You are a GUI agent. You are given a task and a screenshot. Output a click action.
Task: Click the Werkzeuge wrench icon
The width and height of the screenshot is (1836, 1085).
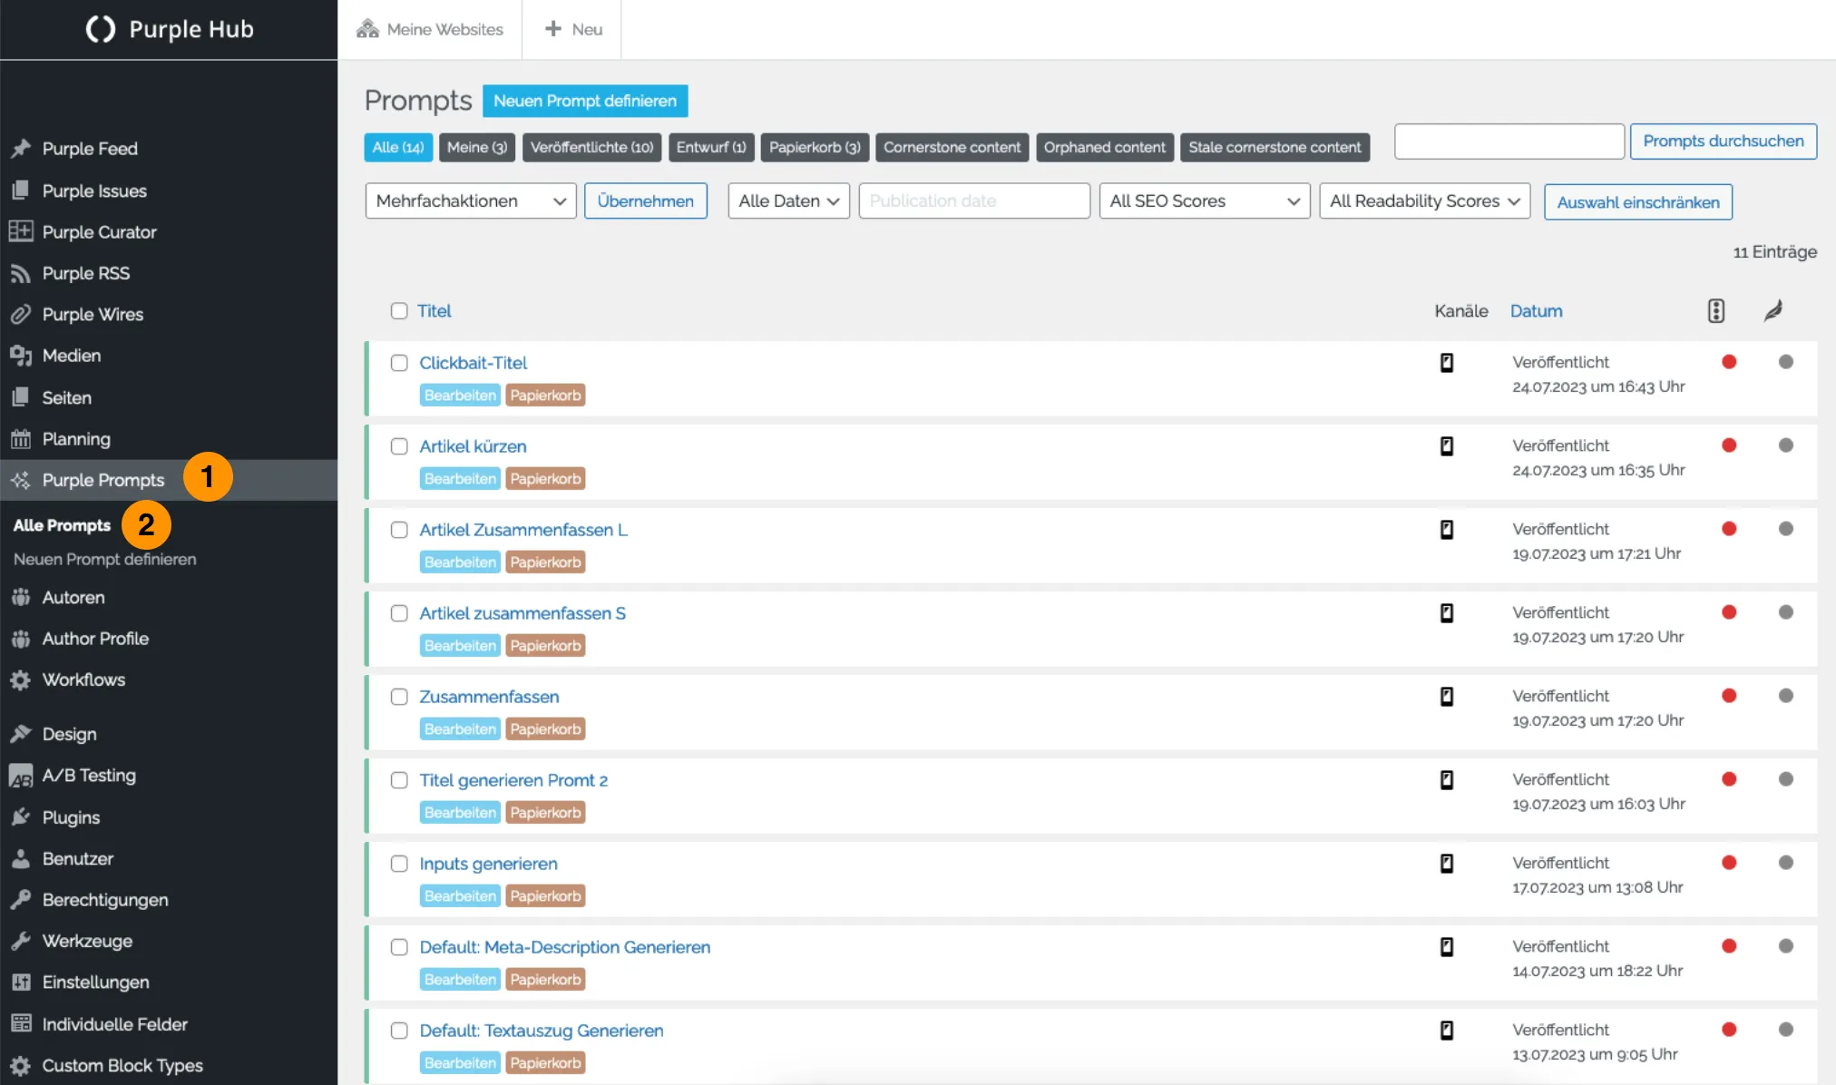point(21,941)
